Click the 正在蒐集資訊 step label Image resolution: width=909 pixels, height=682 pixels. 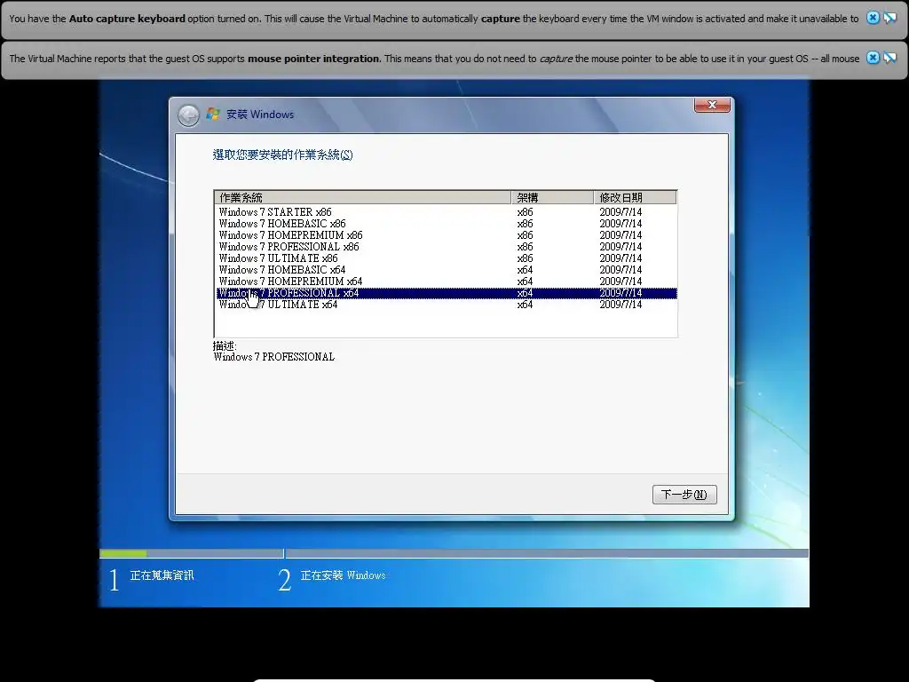click(x=162, y=575)
